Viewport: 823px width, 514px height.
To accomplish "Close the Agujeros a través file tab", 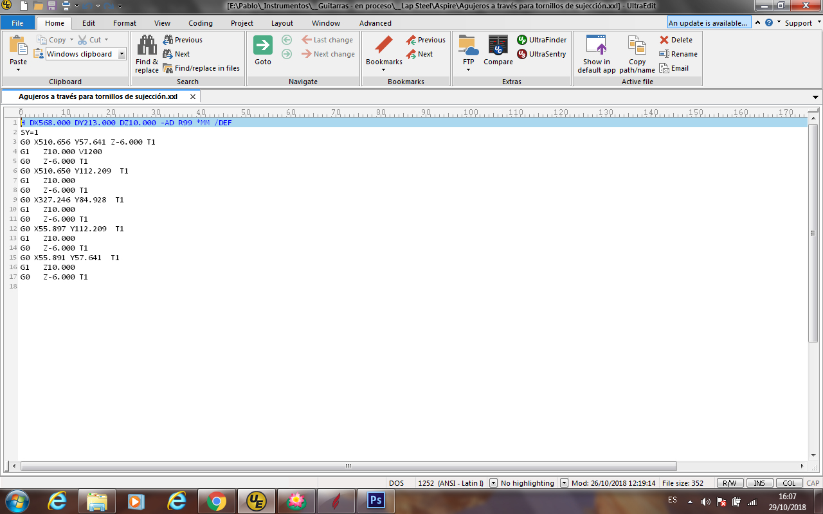I will (x=193, y=96).
